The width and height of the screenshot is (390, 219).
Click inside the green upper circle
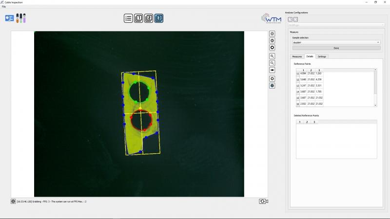(139, 92)
